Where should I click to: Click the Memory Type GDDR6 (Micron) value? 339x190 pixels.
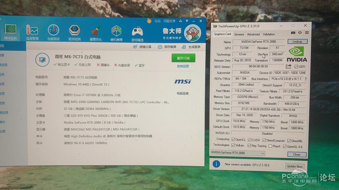247,97
